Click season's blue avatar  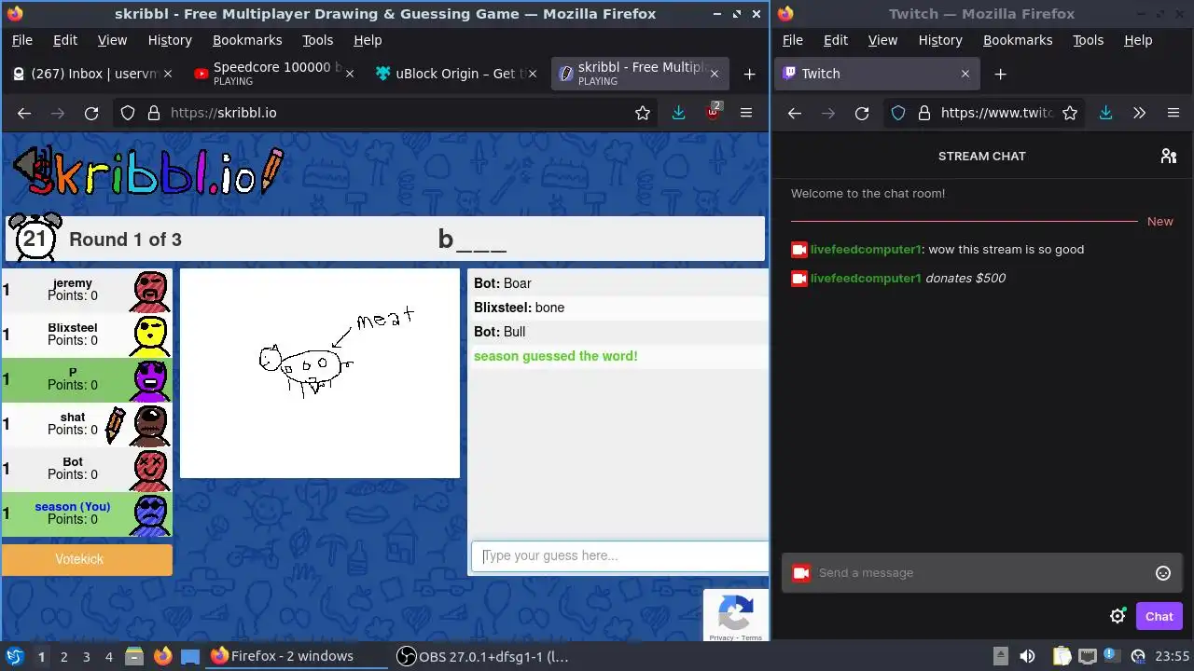(x=149, y=514)
